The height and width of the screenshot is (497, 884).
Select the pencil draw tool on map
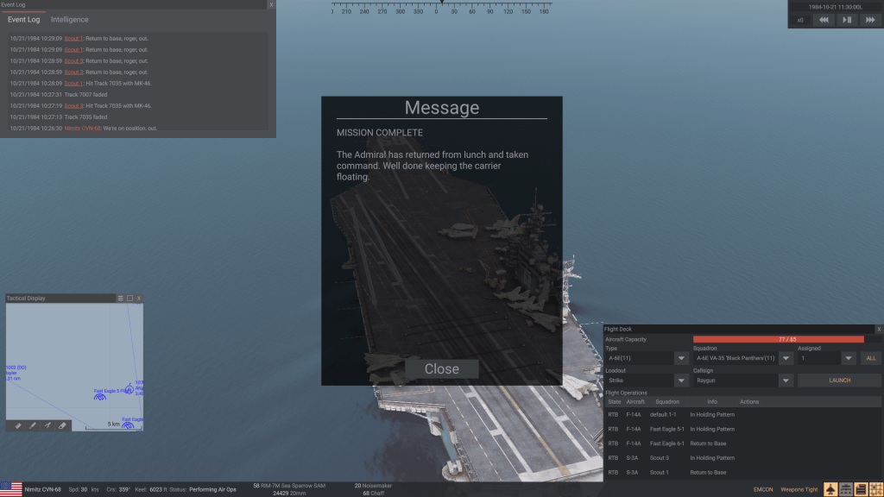pyautogui.click(x=32, y=425)
